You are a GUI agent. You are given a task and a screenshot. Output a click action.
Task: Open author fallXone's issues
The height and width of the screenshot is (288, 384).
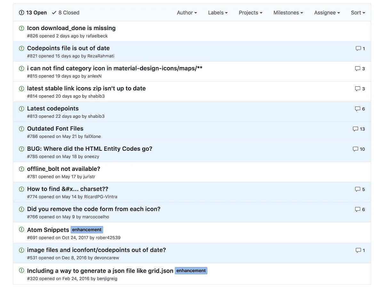click(x=92, y=136)
